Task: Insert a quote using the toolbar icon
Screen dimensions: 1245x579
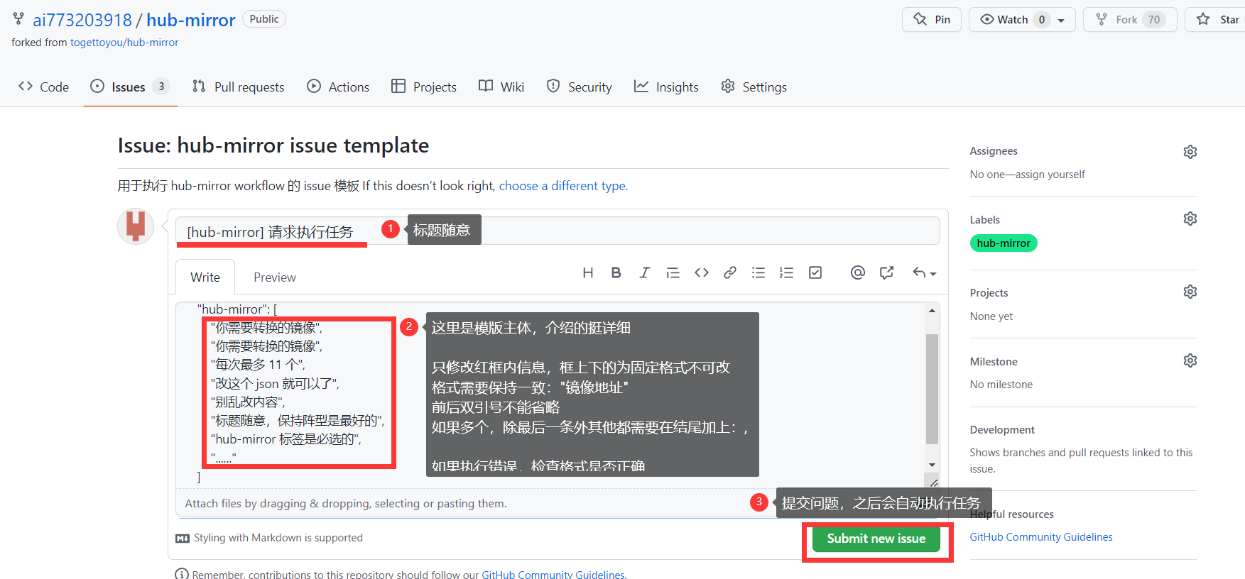Action: pyautogui.click(x=673, y=272)
